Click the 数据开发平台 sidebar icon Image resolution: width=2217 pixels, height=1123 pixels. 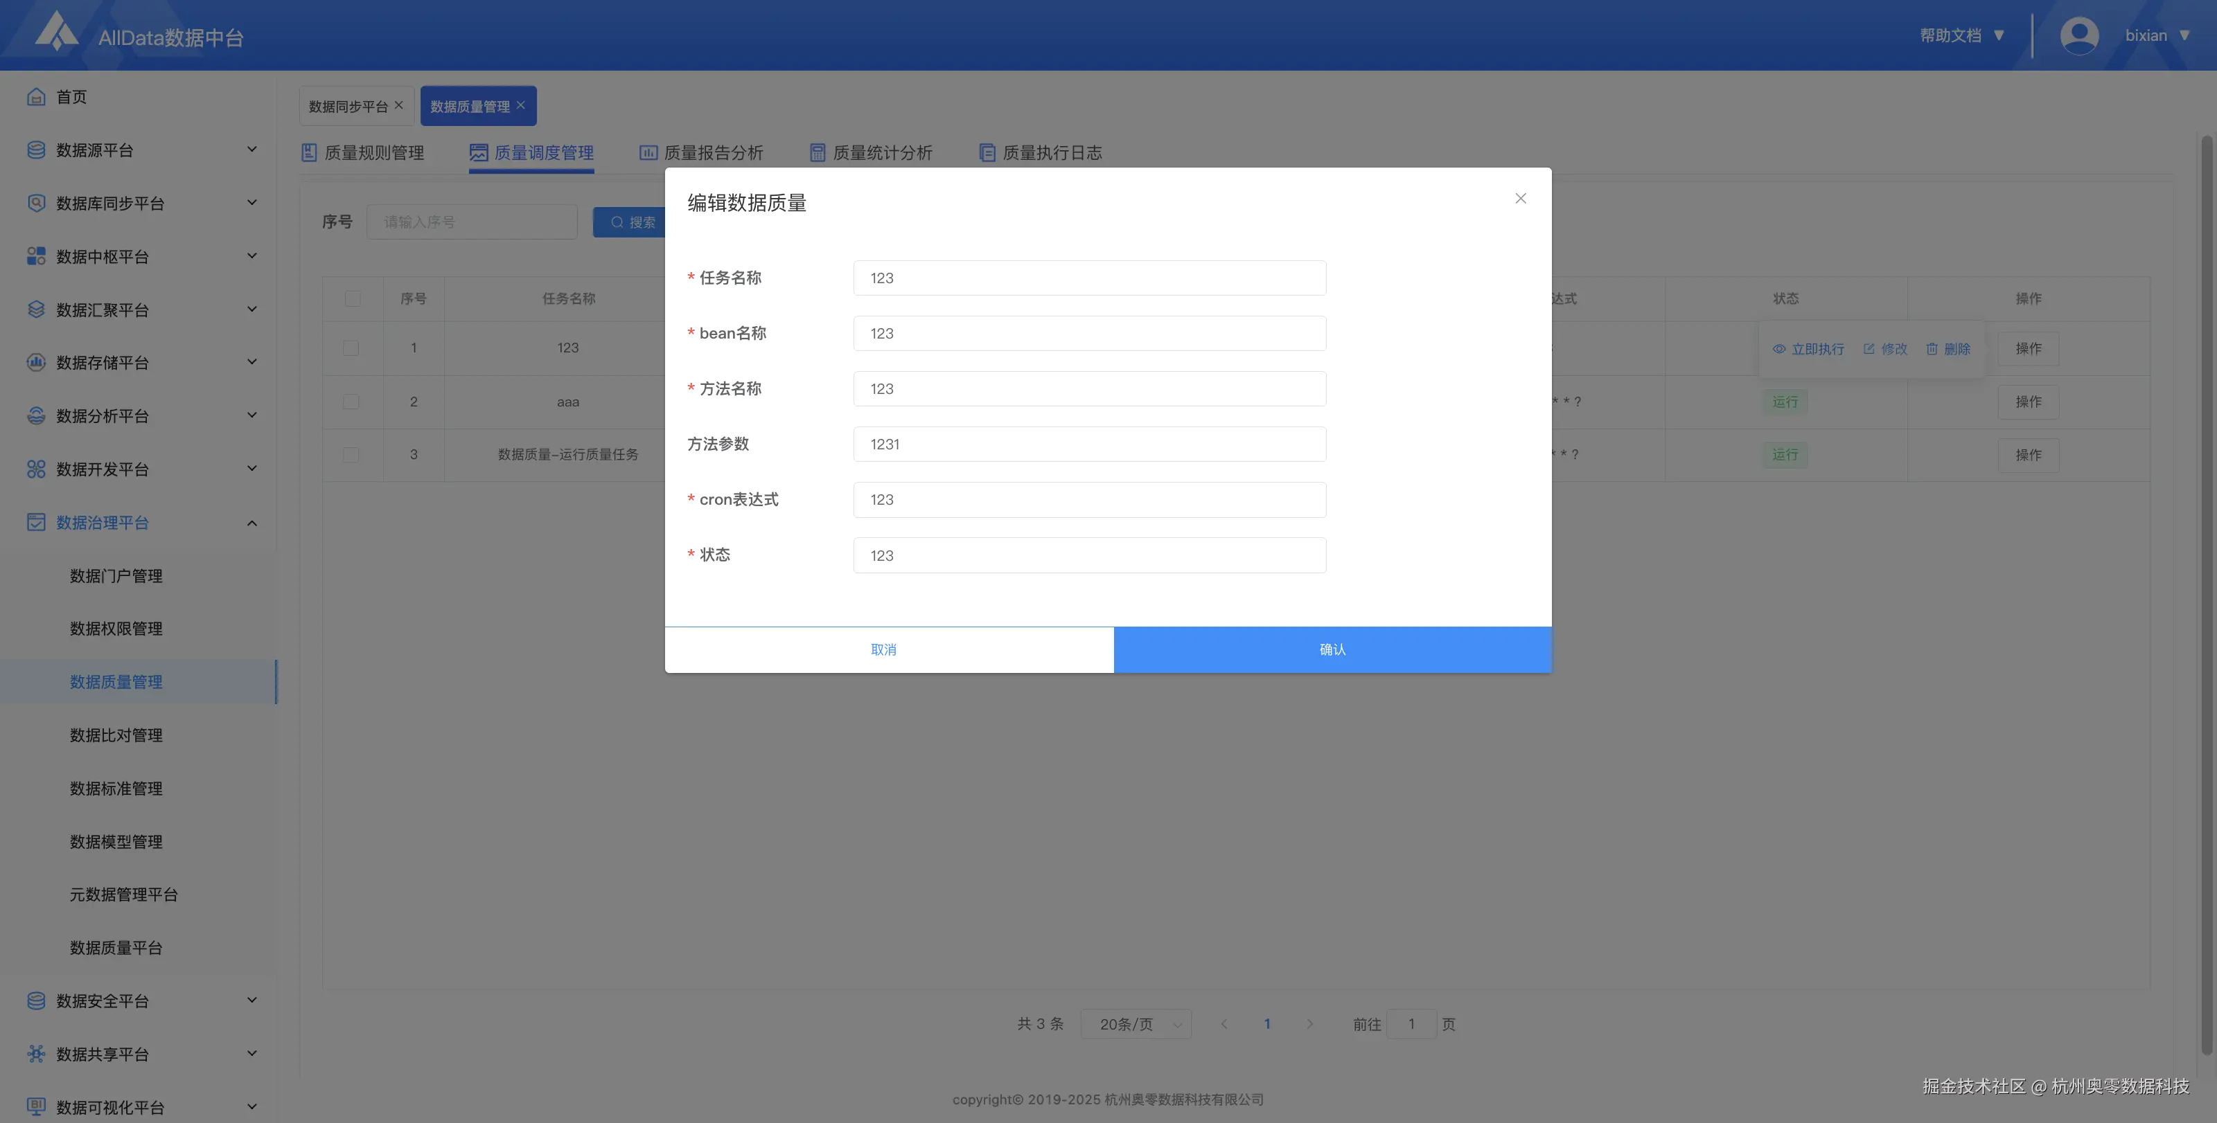(35, 469)
